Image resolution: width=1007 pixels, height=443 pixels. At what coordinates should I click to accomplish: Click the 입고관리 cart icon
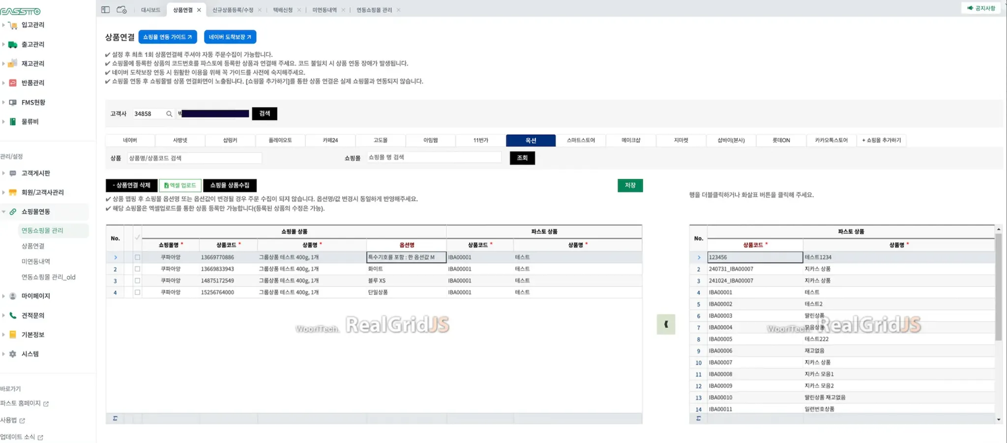click(13, 25)
